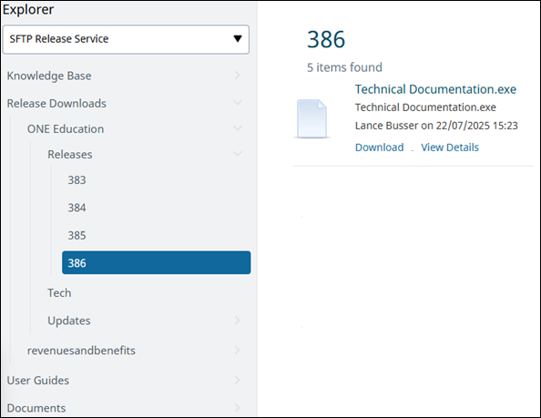Select the User Guides menu item
Screen dimensions: 541x418
click(x=38, y=380)
